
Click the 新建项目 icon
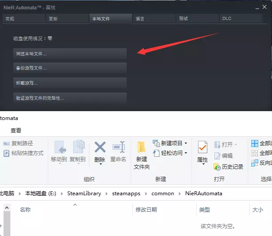[156, 143]
